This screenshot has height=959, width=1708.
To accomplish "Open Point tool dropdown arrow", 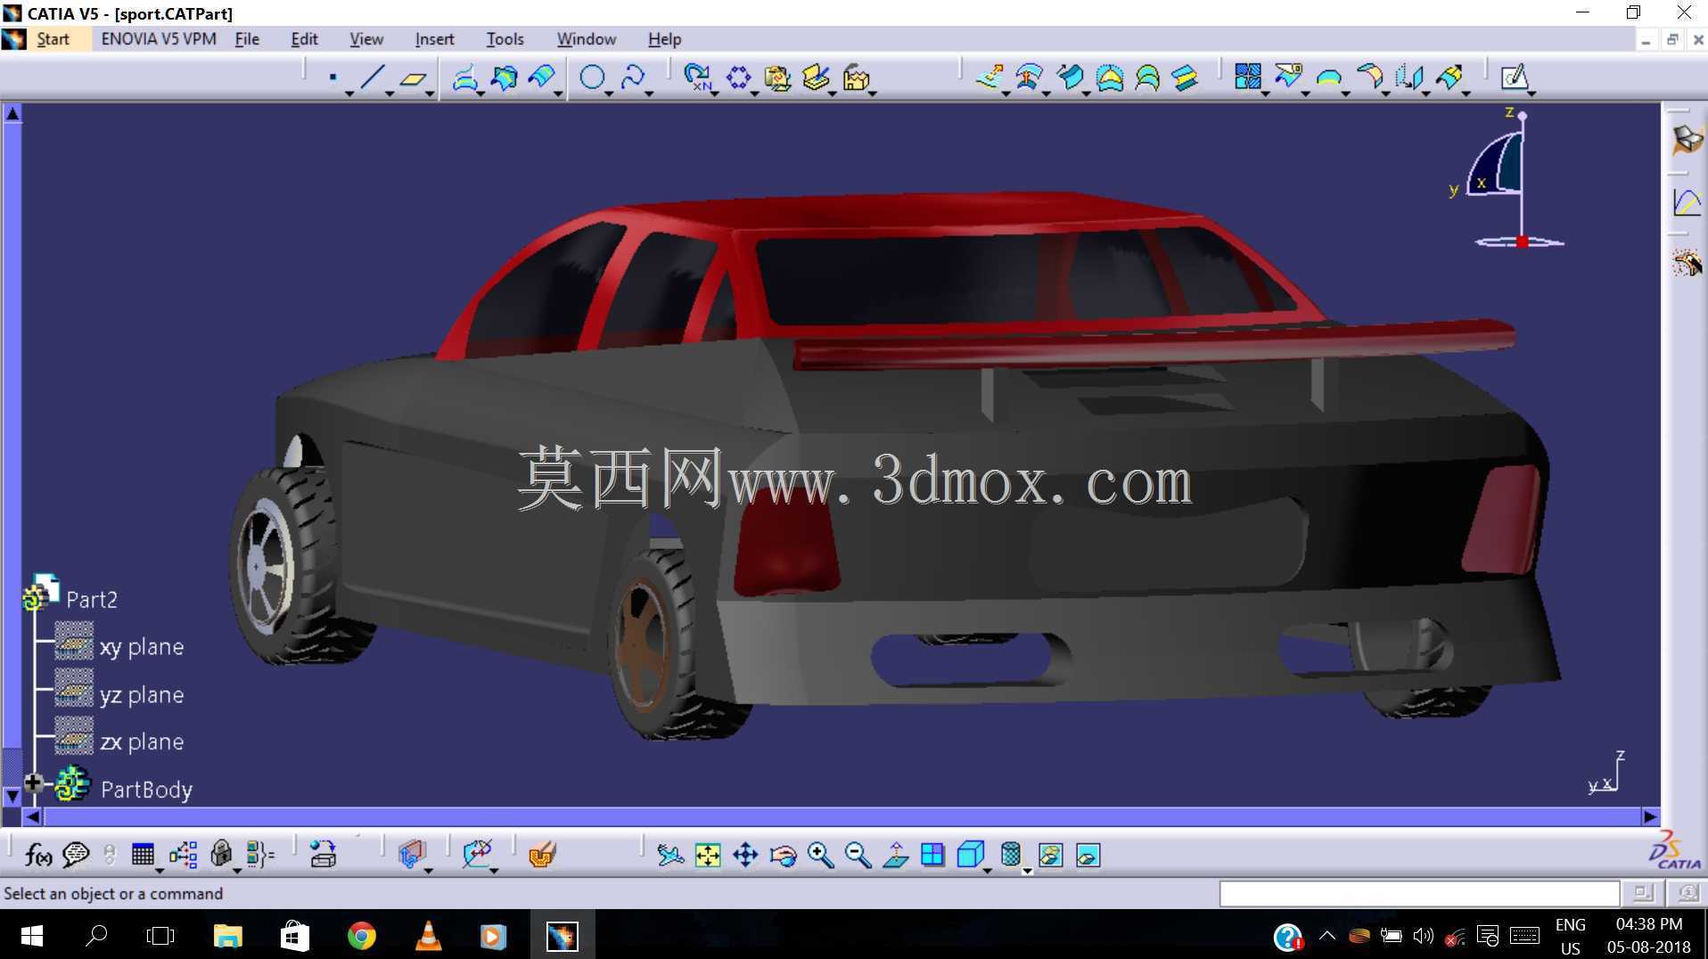I will click(349, 93).
